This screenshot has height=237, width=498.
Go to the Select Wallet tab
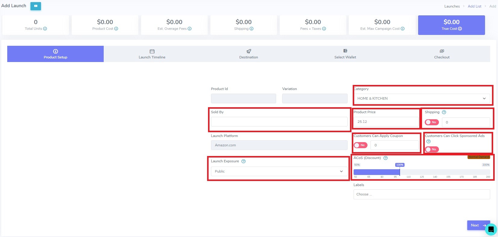[x=345, y=54]
